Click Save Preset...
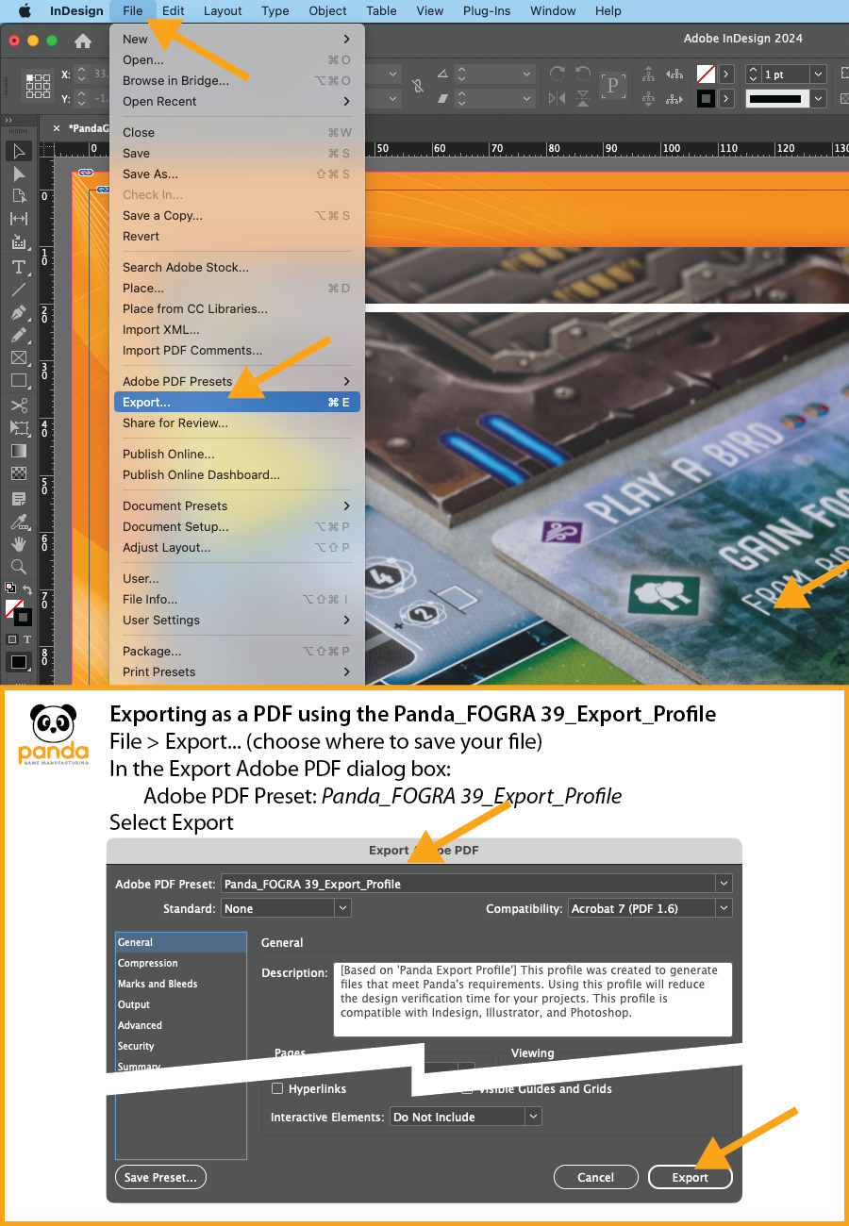This screenshot has width=849, height=1226. pos(160,1177)
